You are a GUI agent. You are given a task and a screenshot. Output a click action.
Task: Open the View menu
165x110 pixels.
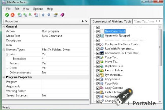coord(26,9)
